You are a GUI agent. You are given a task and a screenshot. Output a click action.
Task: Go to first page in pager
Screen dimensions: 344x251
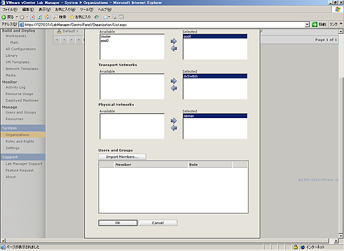(x=57, y=40)
